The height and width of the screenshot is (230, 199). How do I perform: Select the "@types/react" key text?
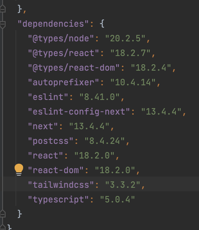63,53
